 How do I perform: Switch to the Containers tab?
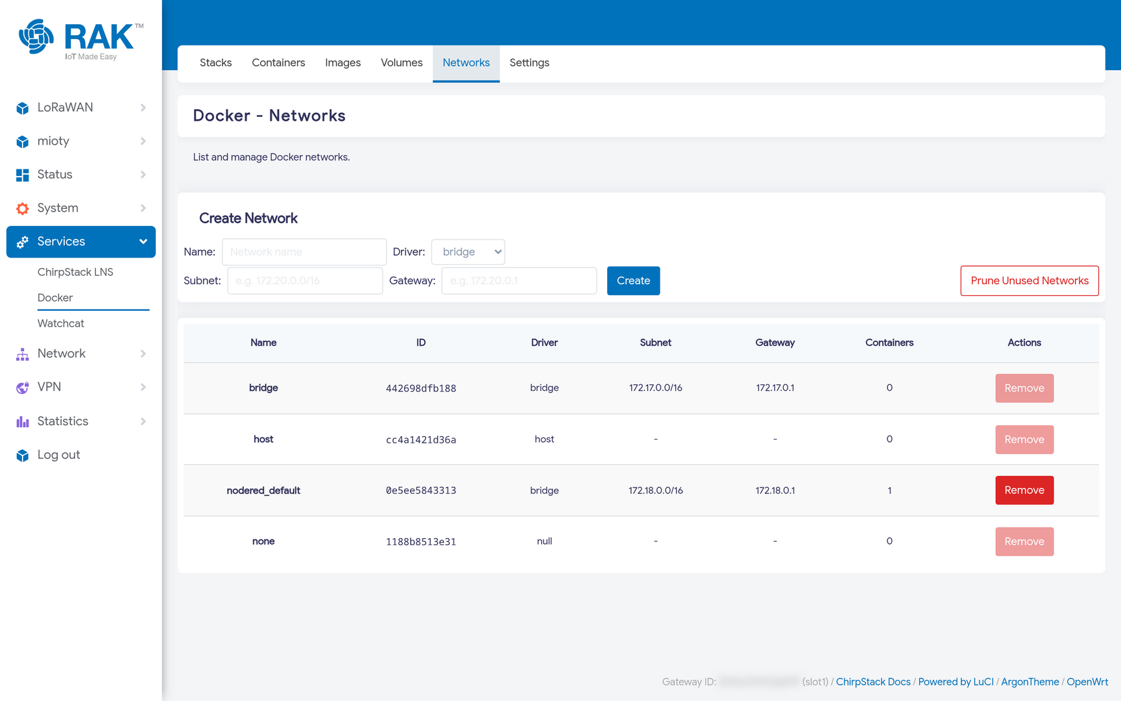click(278, 63)
